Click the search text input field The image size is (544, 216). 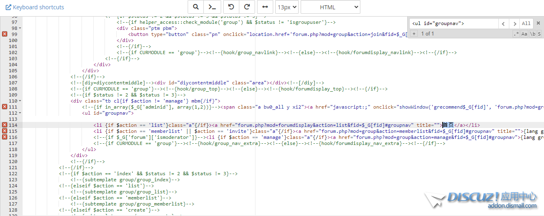click(x=454, y=24)
